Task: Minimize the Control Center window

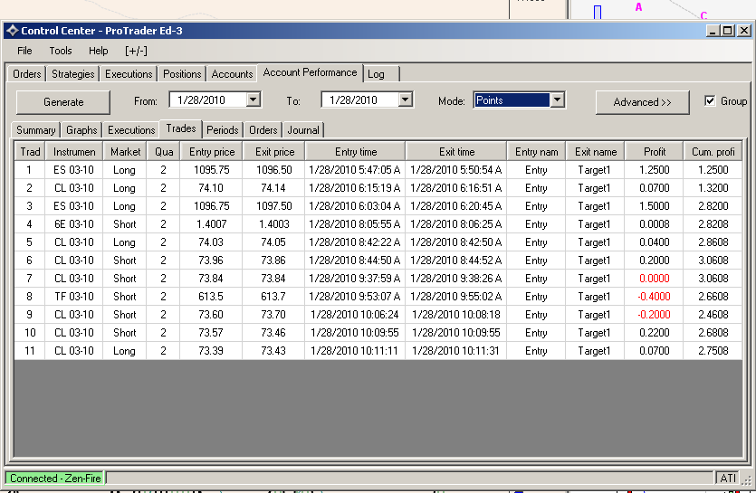Action: [713, 31]
